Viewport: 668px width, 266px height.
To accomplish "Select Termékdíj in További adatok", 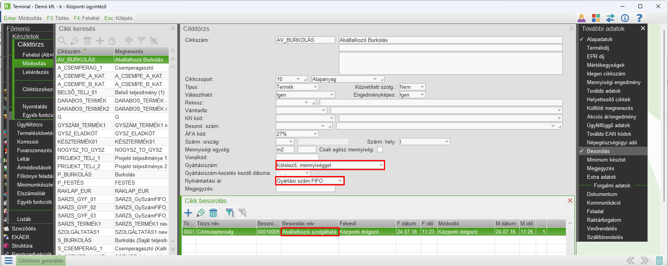I will click(598, 48).
